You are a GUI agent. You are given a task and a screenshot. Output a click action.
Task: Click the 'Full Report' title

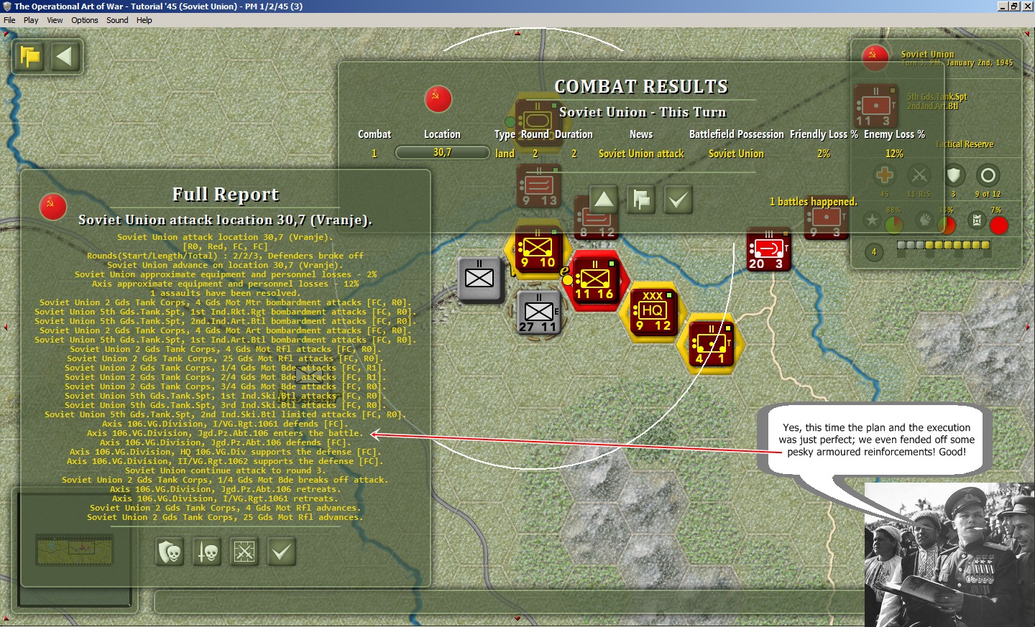point(226,195)
